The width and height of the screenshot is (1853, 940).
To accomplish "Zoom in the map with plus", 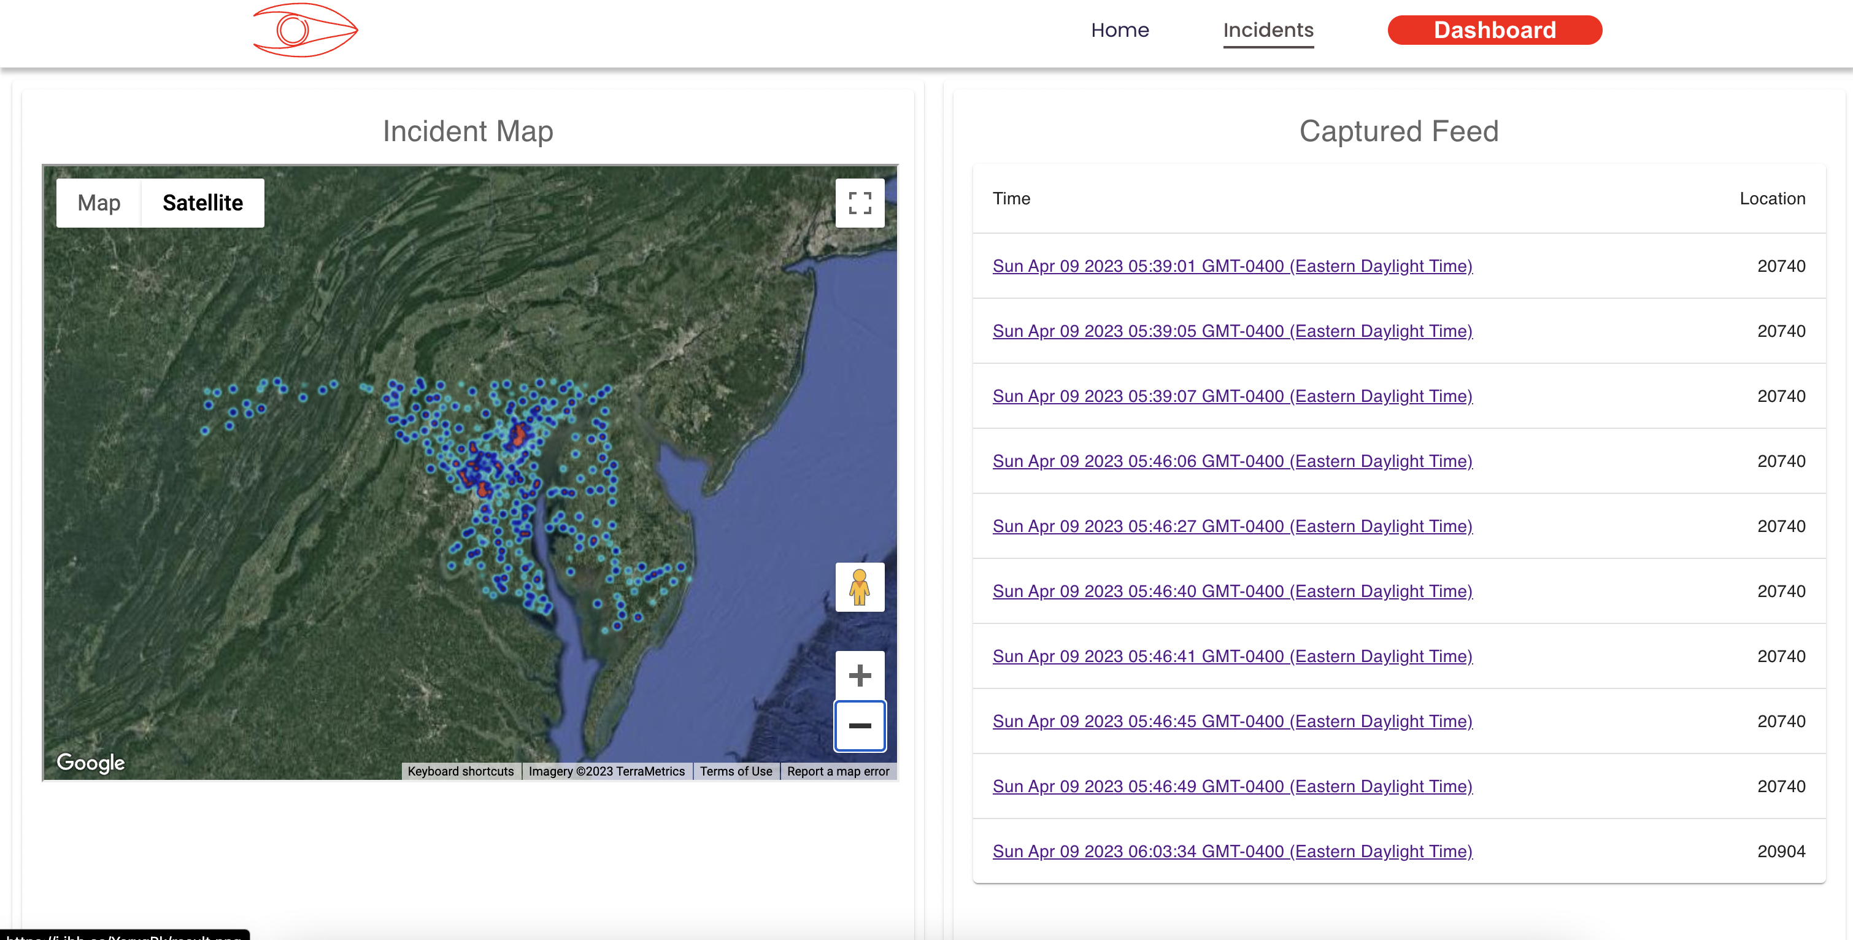I will point(860,676).
